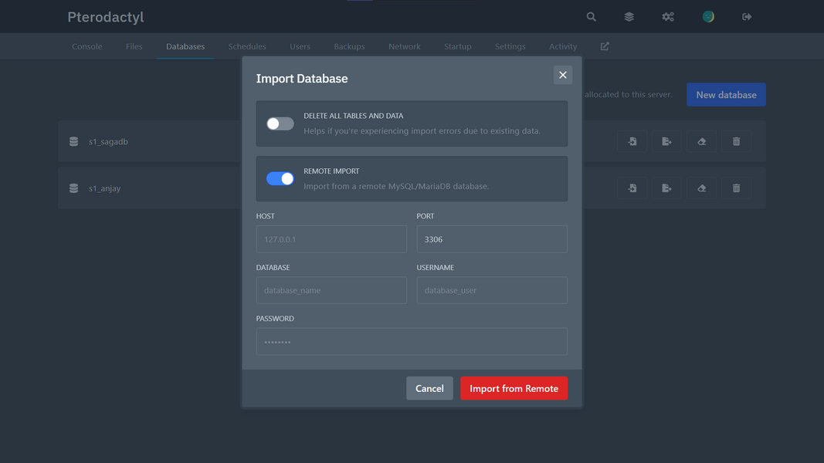Image resolution: width=824 pixels, height=463 pixels.
Task: Open the Backups tab
Action: point(349,46)
